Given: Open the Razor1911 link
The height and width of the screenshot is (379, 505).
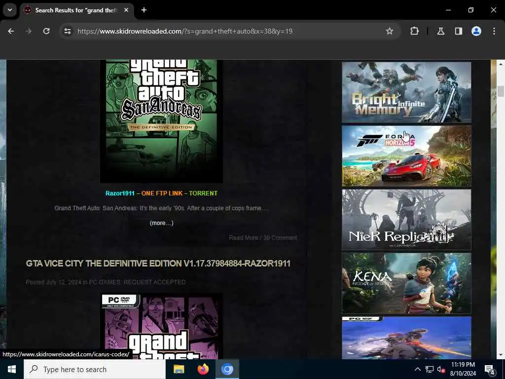Looking at the screenshot, I should [x=120, y=193].
